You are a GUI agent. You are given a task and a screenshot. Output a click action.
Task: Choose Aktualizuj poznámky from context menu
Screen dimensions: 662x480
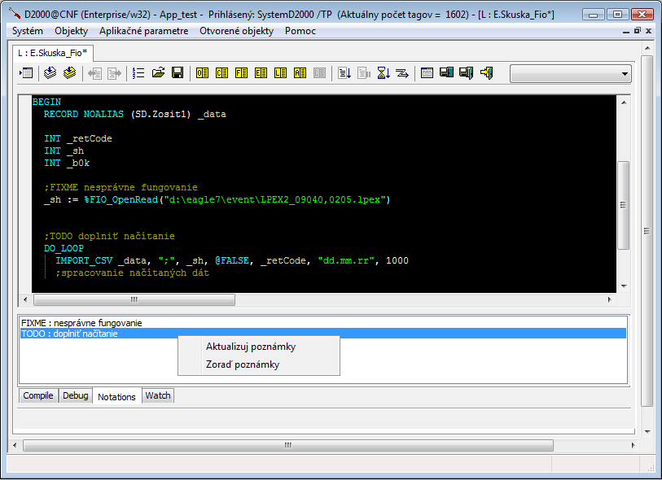coord(250,347)
